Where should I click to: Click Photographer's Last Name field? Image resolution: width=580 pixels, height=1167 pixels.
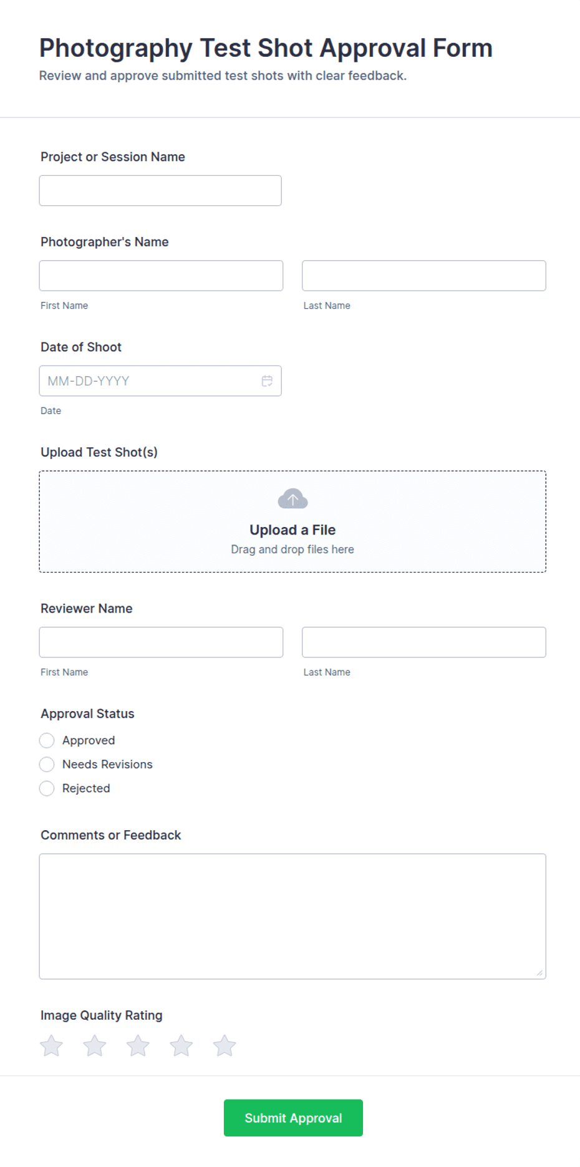[424, 276]
